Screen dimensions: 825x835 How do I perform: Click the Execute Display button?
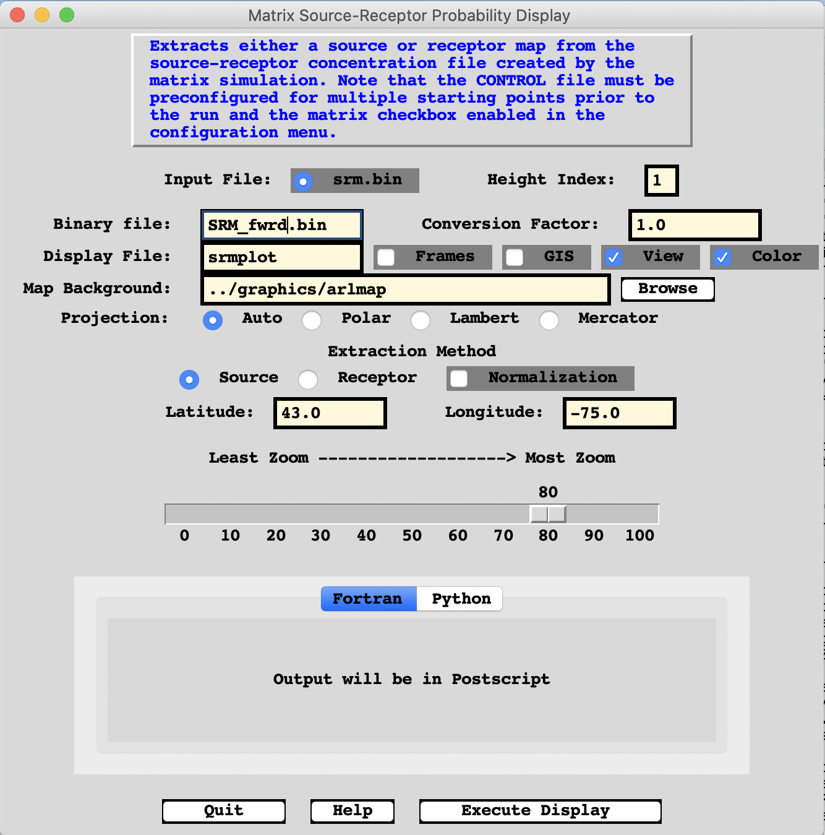tap(540, 811)
